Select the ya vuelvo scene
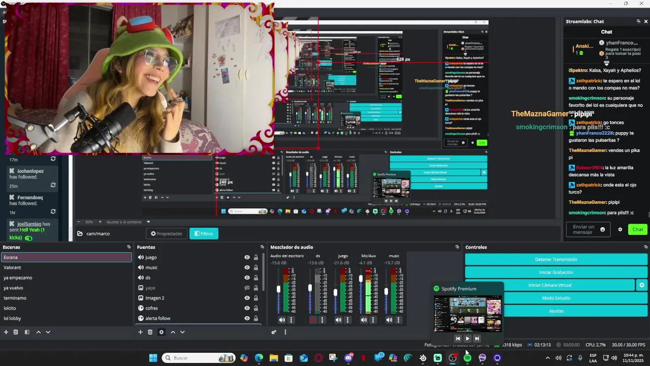Screen dimensions: 650x366 pos(67,288)
